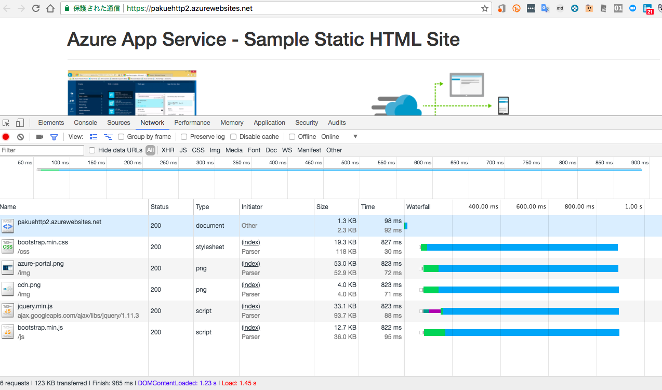The image size is (662, 390).
Task: Sort requests by the Waterfall column header
Action: click(x=418, y=207)
